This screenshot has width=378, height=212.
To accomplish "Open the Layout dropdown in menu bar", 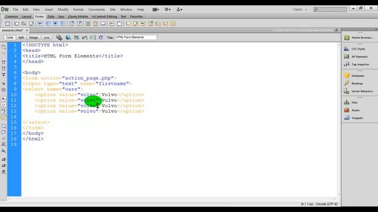I will coord(156,9).
